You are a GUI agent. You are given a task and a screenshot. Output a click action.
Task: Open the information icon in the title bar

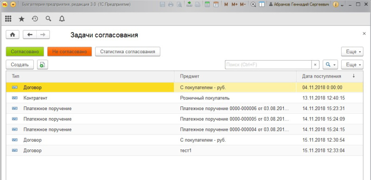pos(335,5)
